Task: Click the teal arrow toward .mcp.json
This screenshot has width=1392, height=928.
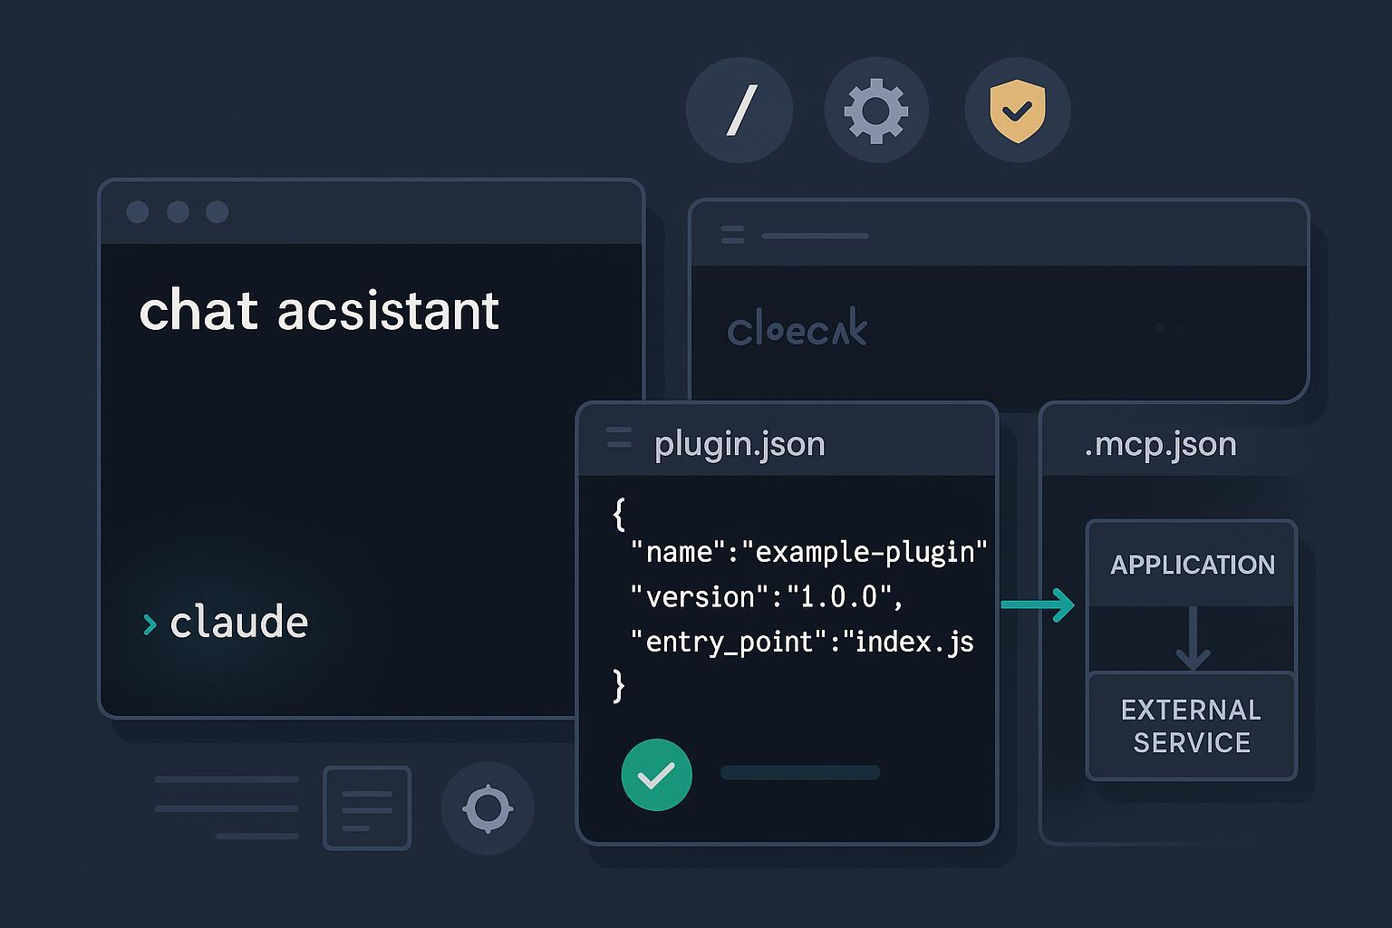Action: pyautogui.click(x=1038, y=604)
